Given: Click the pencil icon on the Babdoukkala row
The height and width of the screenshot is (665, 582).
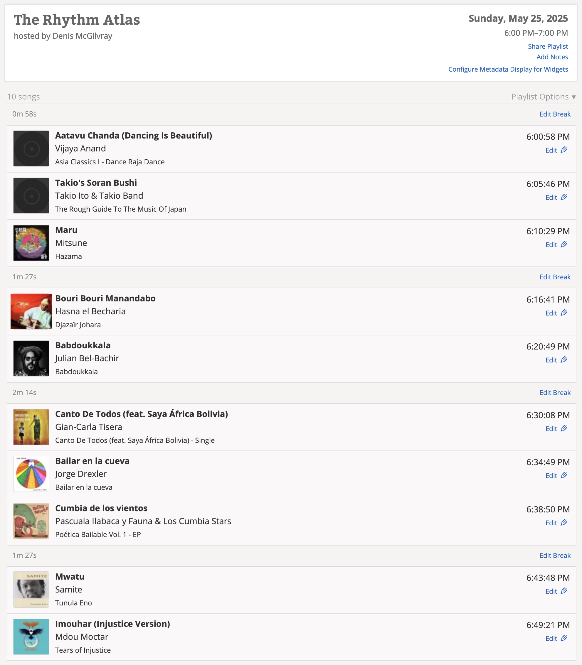Looking at the screenshot, I should 564,359.
